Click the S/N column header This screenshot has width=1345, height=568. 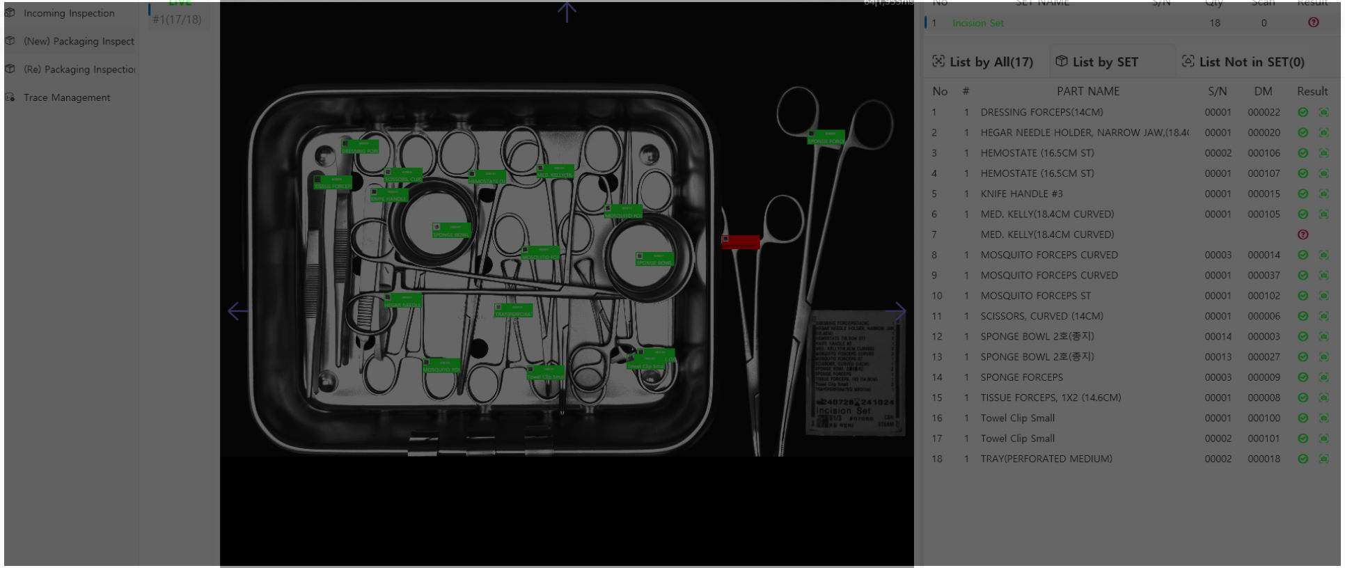pos(1217,91)
